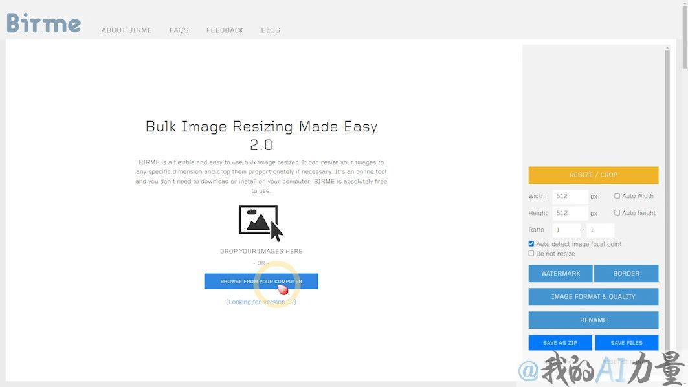Go to the FEEDBACK page

click(225, 30)
